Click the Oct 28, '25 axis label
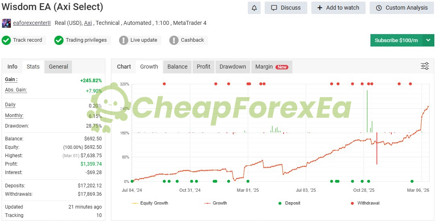 (x=364, y=190)
